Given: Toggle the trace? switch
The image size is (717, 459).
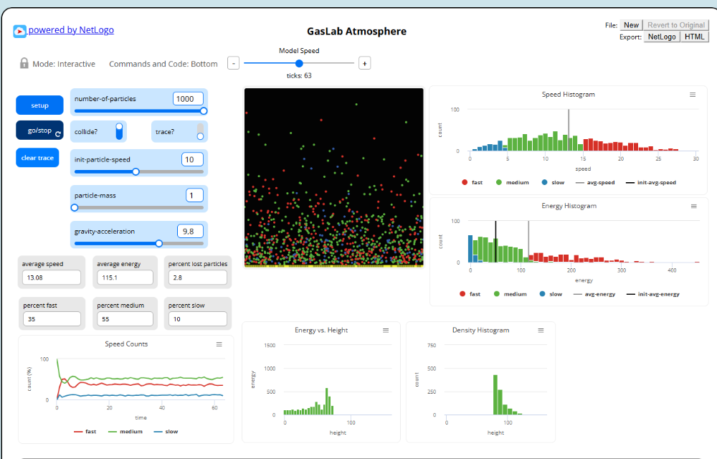Looking at the screenshot, I should tap(200, 131).
